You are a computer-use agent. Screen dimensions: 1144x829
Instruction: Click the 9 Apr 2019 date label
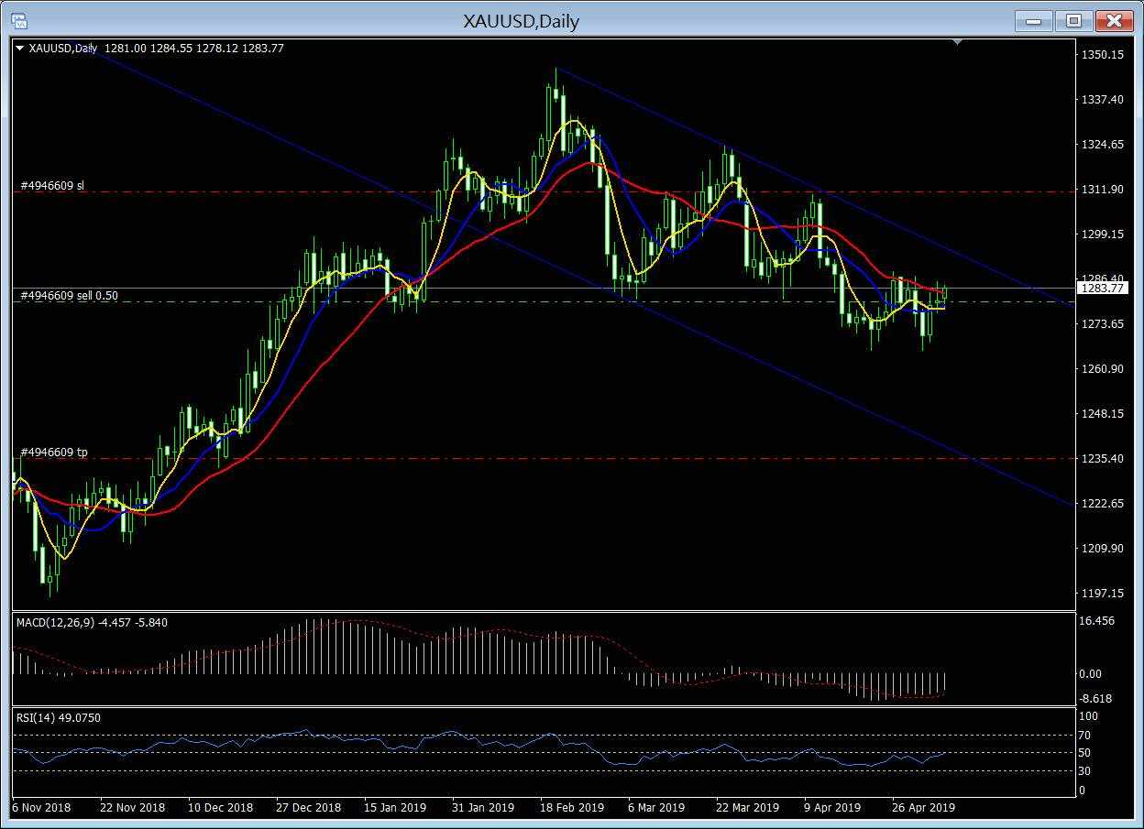(x=832, y=808)
